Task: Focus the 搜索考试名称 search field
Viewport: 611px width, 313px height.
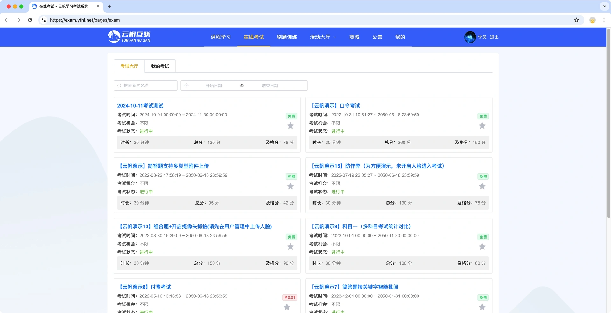Action: (x=145, y=86)
